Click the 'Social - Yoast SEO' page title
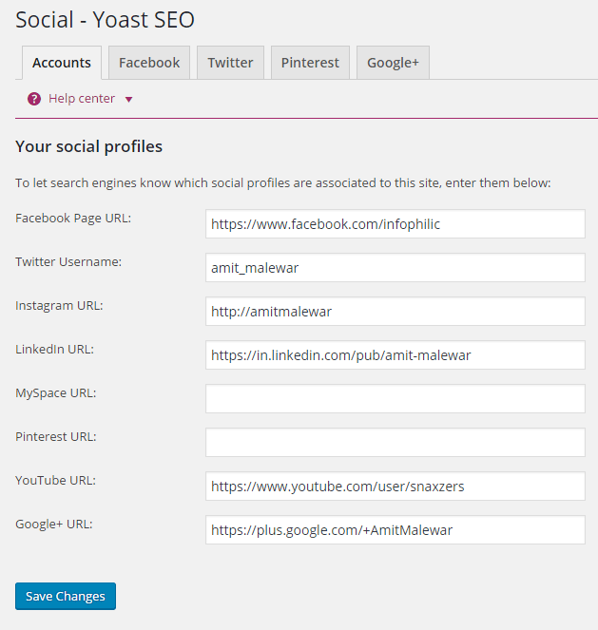This screenshot has width=598, height=630. [105, 20]
